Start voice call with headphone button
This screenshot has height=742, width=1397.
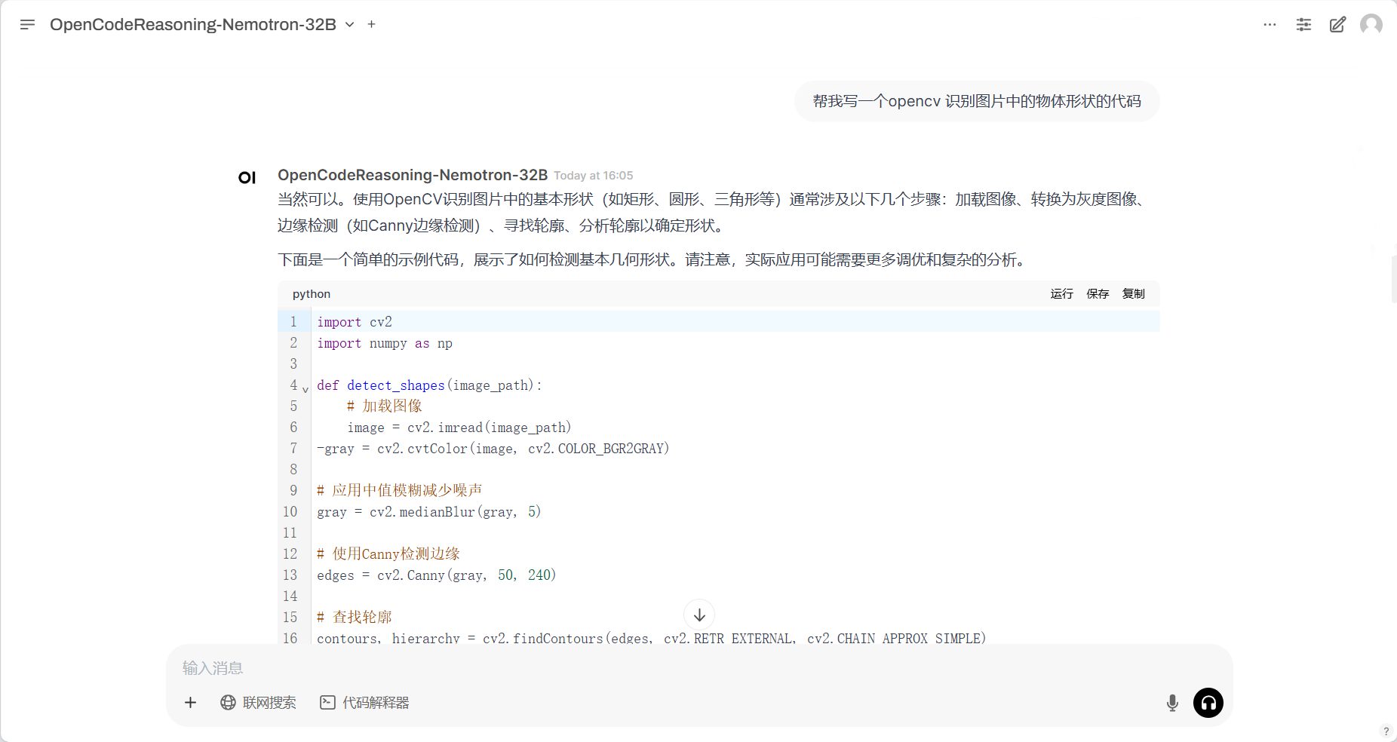(1208, 703)
